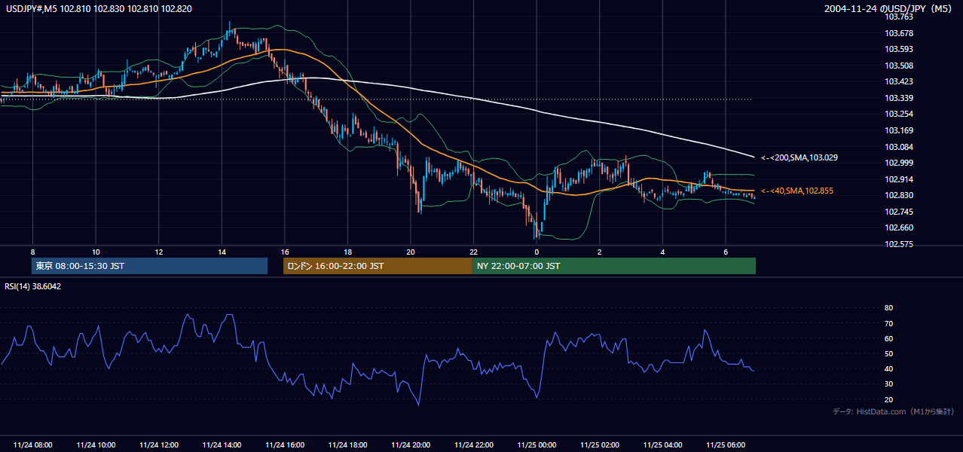This screenshot has height=452, width=963.
Task: Click the hour 8 tick under price chart
Action: pos(32,252)
